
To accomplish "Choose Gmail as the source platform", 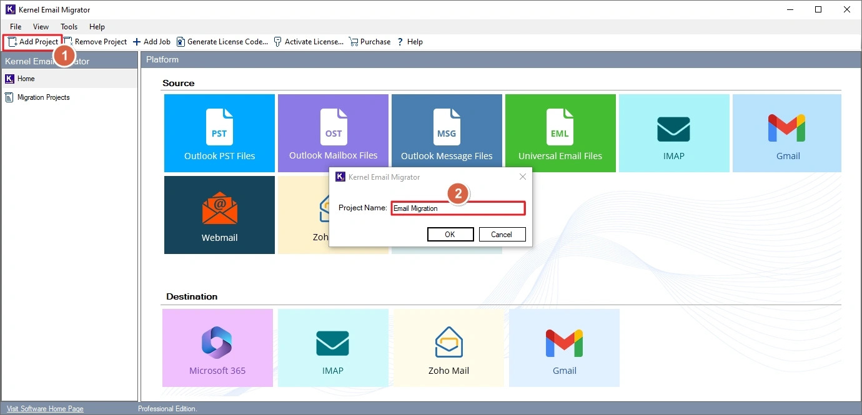I will [x=787, y=133].
